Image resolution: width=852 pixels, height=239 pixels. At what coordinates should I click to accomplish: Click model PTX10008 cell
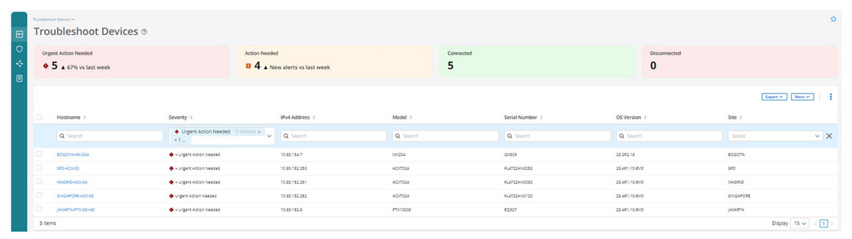click(402, 210)
